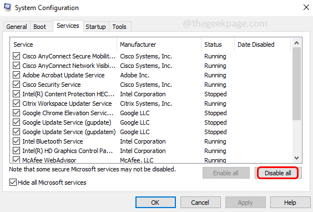Close the System Configuration dialog
The width and height of the screenshot is (313, 212).
tap(306, 7)
